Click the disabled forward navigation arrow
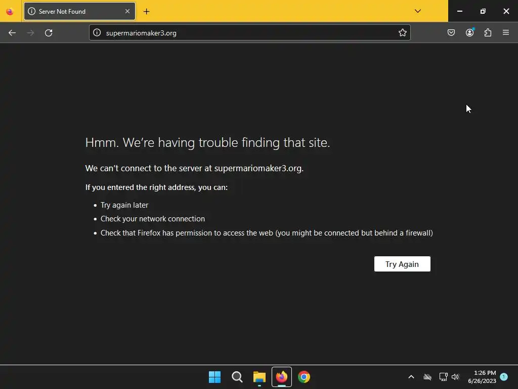Image resolution: width=518 pixels, height=389 pixels. click(x=30, y=33)
